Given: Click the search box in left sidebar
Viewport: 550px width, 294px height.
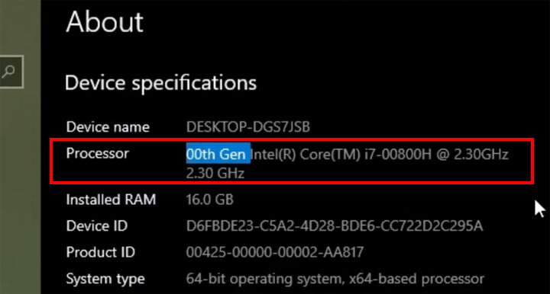Looking at the screenshot, I should click(11, 72).
